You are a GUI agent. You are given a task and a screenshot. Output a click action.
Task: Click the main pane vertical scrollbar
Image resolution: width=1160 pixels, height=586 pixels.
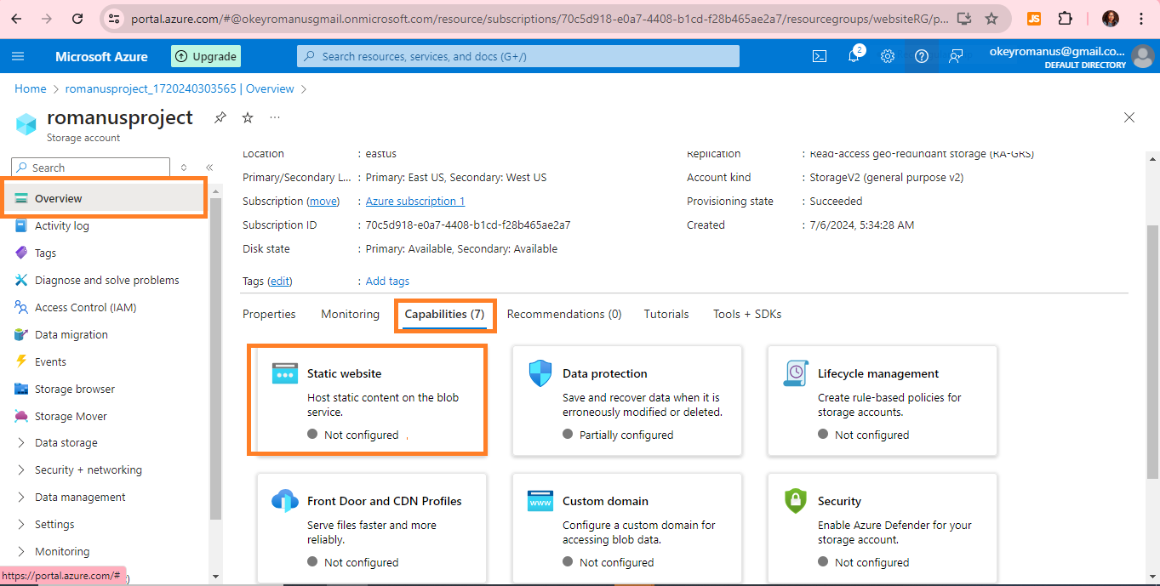pos(1152,351)
